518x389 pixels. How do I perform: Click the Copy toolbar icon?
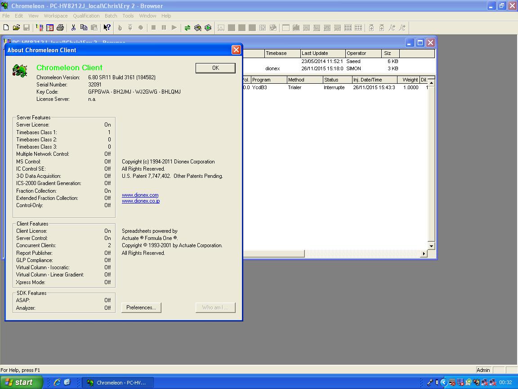coord(84,28)
